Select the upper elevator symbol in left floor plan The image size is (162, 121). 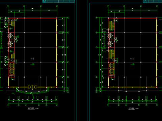tap(12, 66)
